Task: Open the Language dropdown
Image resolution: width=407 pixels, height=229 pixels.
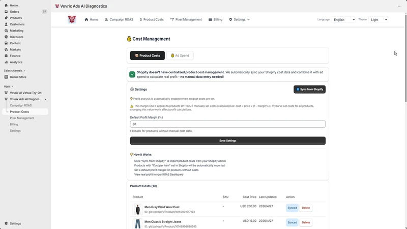Action: coord(343,20)
